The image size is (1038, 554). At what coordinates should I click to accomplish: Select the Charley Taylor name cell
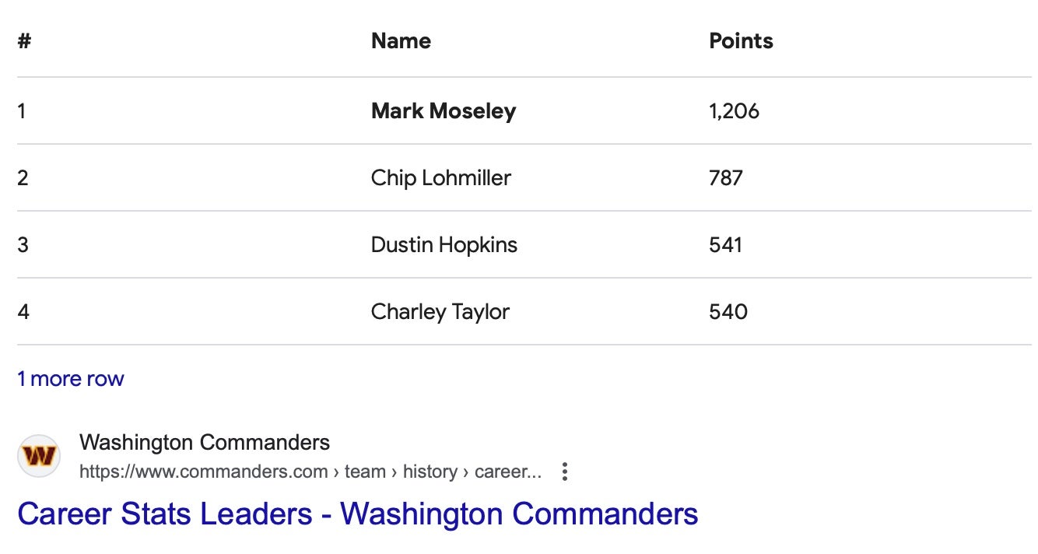click(440, 312)
